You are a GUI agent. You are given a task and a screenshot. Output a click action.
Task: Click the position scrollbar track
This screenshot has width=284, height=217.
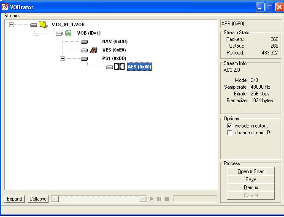[99, 199]
